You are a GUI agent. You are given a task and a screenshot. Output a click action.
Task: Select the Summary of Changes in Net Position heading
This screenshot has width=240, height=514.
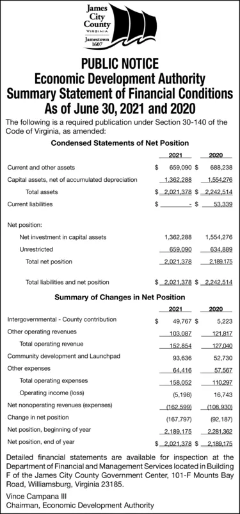120,297
